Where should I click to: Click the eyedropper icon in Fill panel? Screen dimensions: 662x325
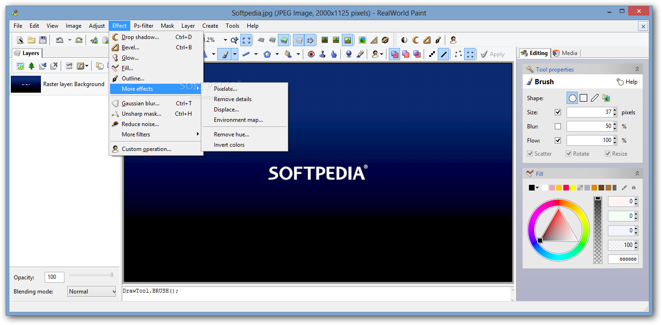(624, 188)
